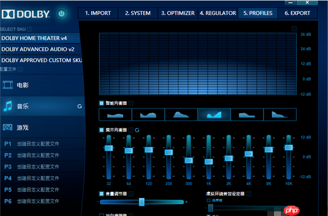Click the 125 Hz equalizer slider handle

(149, 150)
